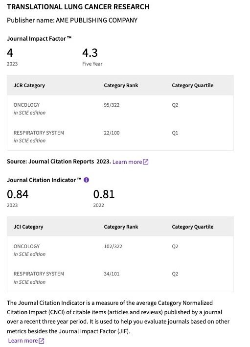The width and height of the screenshot is (250, 347).
Task: Click the 0.84 citation indicator value
Action: [18, 194]
